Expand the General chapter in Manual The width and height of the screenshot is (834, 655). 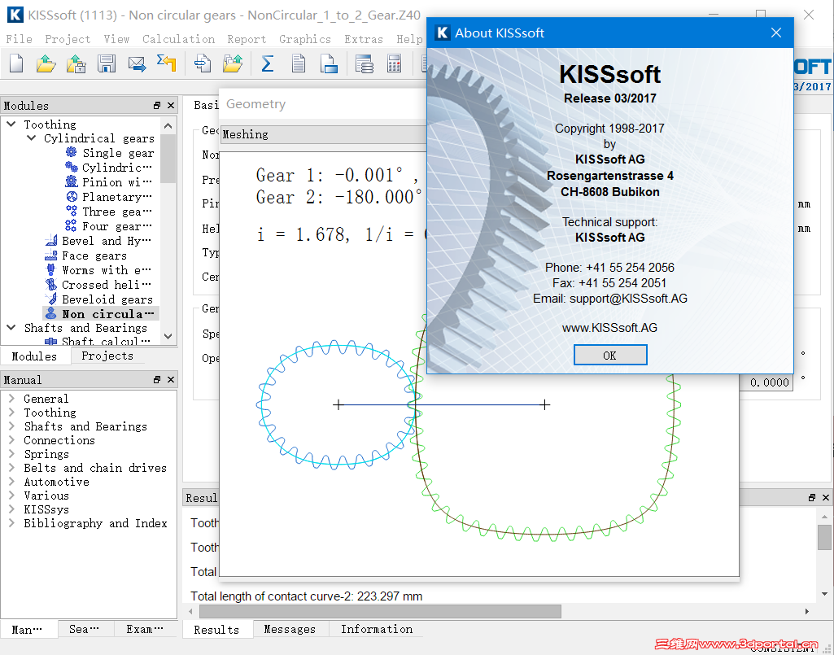11,398
